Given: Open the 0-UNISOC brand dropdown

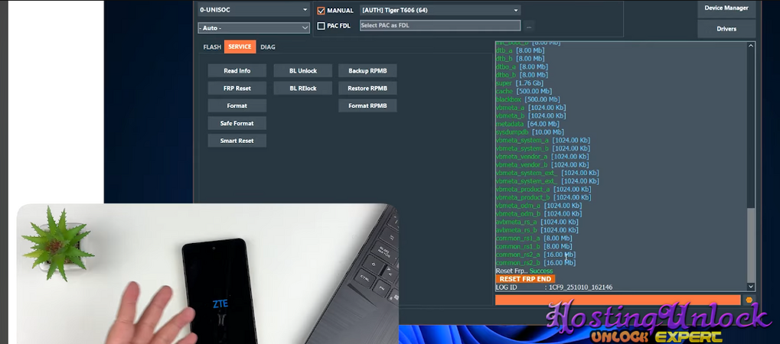Looking at the screenshot, I should pos(253,10).
